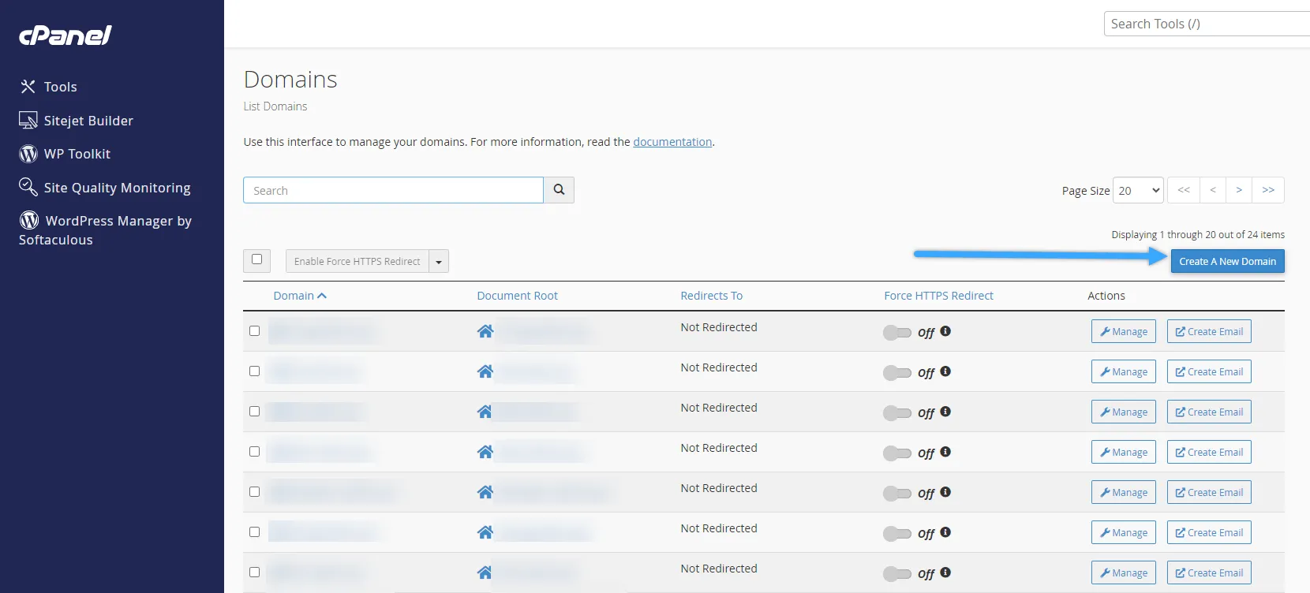Open WordPress Manager by Softaculous

pyautogui.click(x=105, y=229)
